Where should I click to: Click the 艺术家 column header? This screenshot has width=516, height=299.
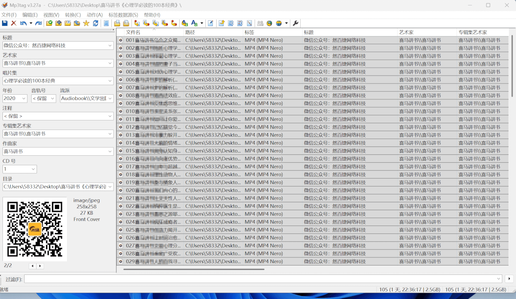tap(426, 32)
